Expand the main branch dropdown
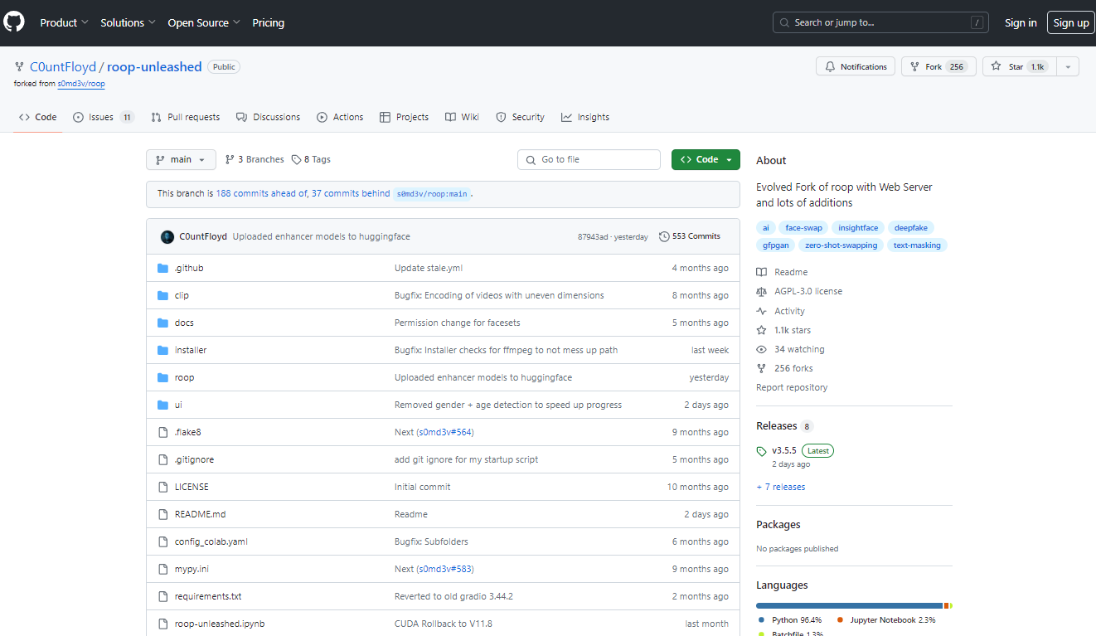 181,160
